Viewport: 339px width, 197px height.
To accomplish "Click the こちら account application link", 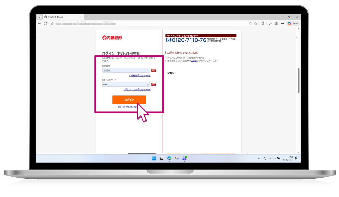I will (194, 61).
